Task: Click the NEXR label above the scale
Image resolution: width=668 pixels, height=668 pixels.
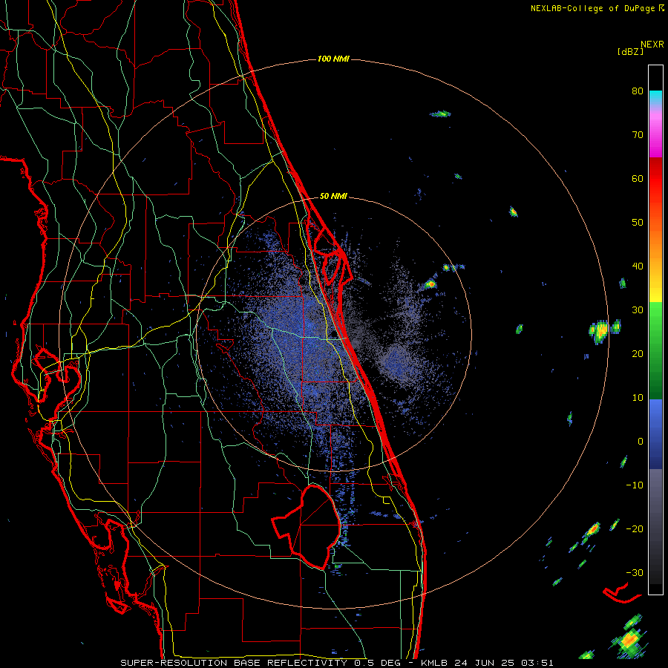Action: (x=652, y=44)
